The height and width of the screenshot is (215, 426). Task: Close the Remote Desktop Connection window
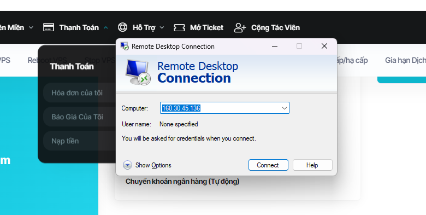click(324, 47)
